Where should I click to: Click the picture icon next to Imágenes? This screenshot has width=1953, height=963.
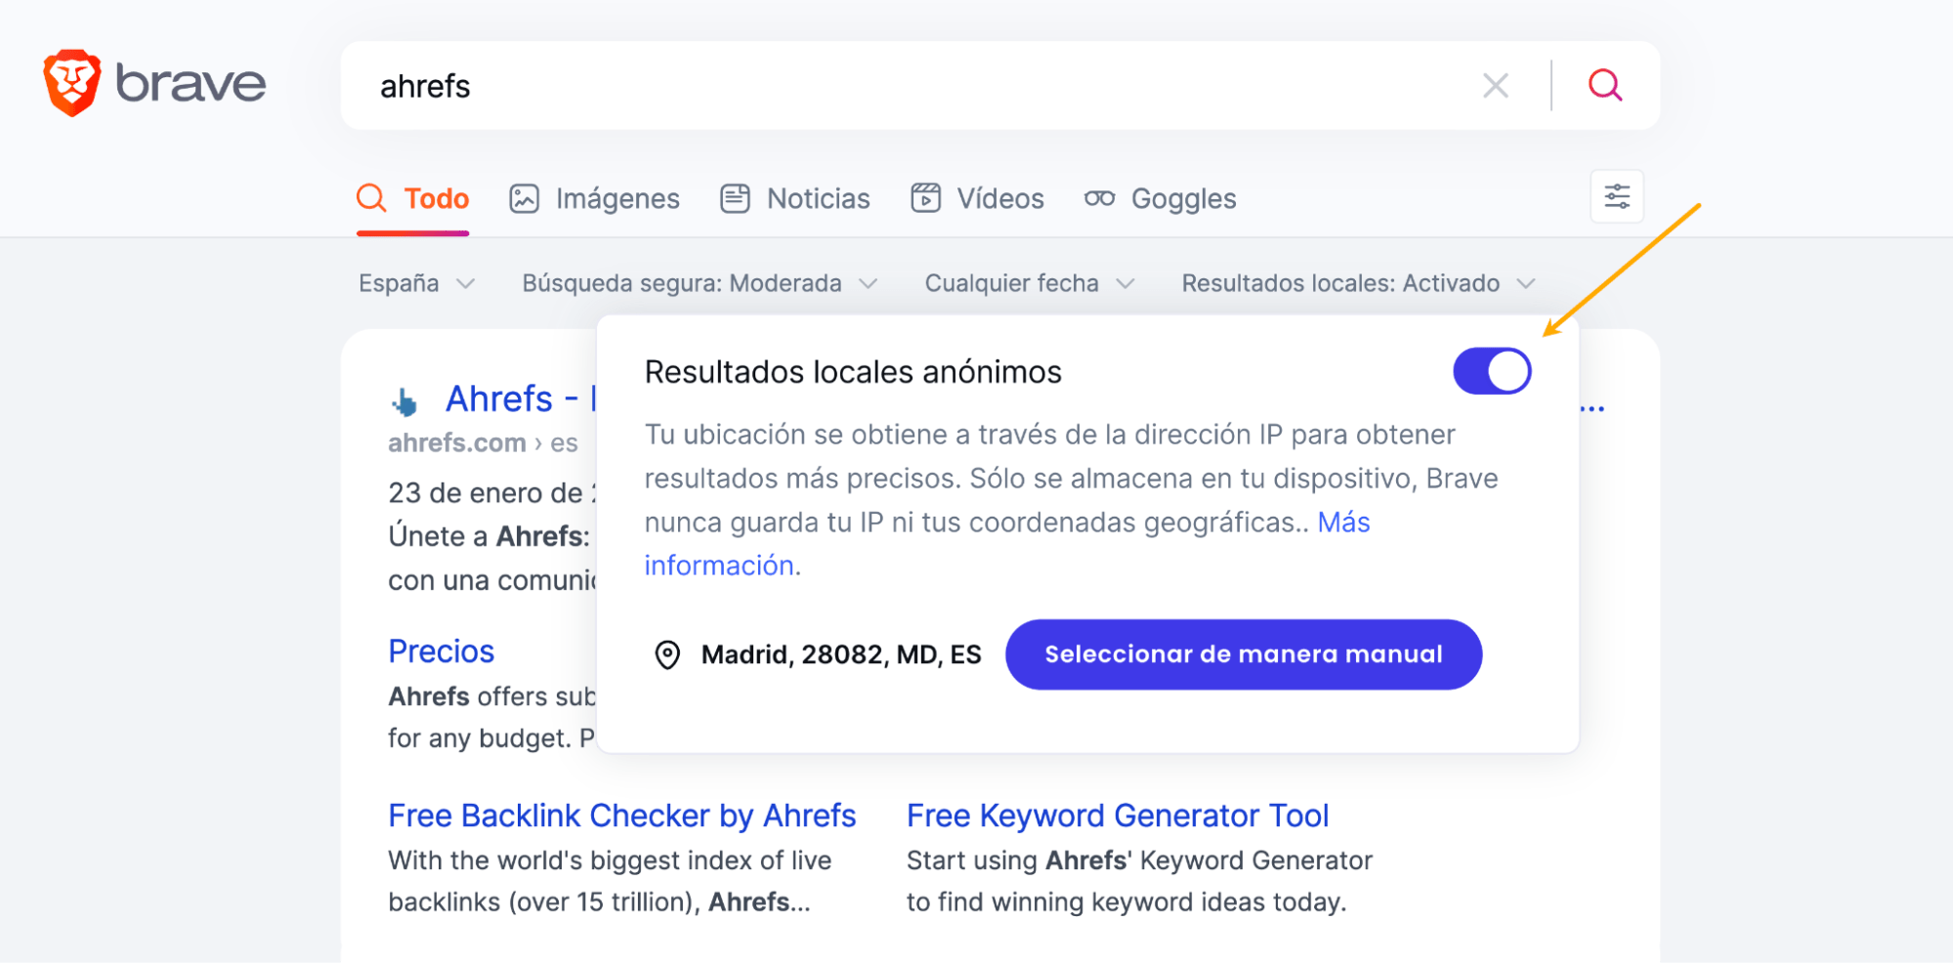[x=524, y=197]
